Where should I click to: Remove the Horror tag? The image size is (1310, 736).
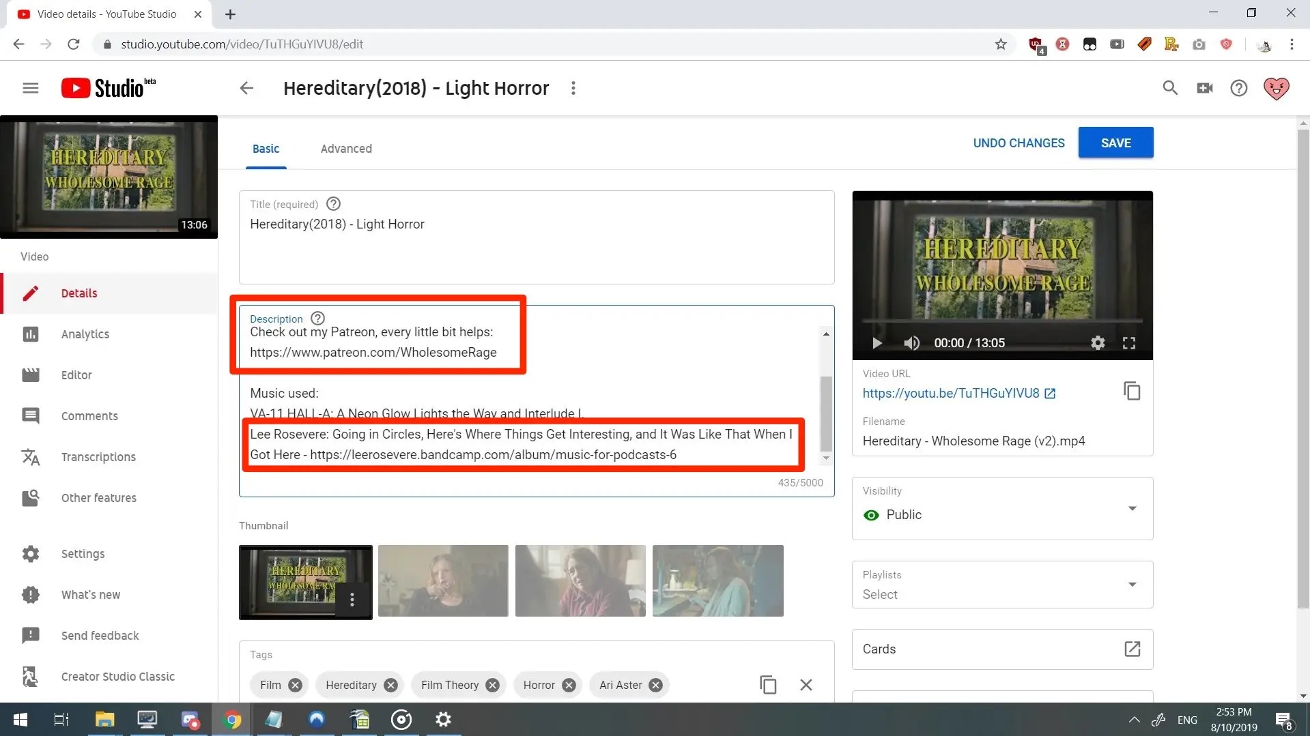pos(569,685)
